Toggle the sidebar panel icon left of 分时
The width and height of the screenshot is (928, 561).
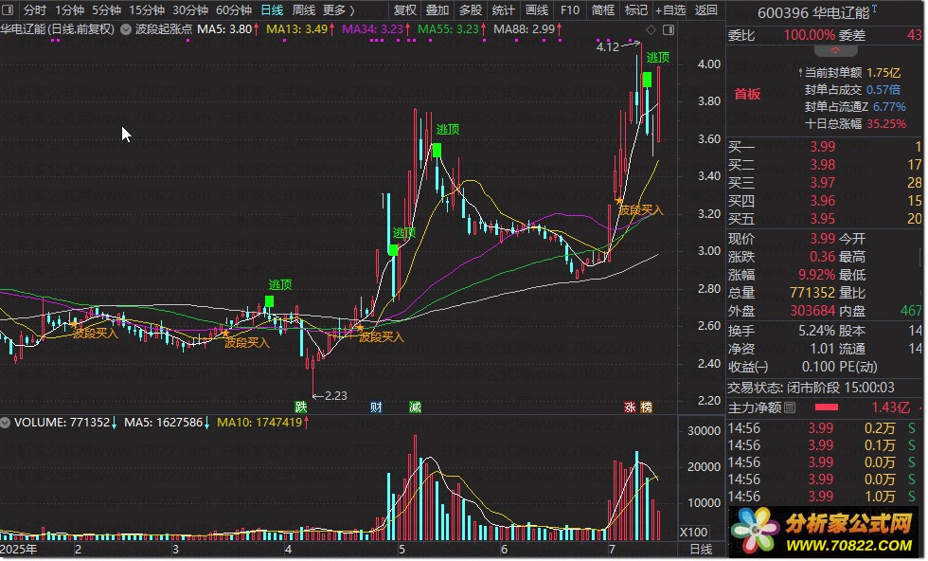click(8, 10)
